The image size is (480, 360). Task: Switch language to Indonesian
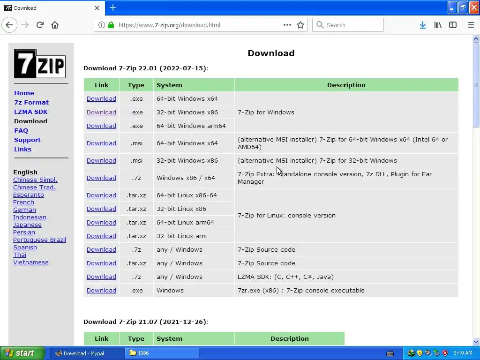(30, 217)
